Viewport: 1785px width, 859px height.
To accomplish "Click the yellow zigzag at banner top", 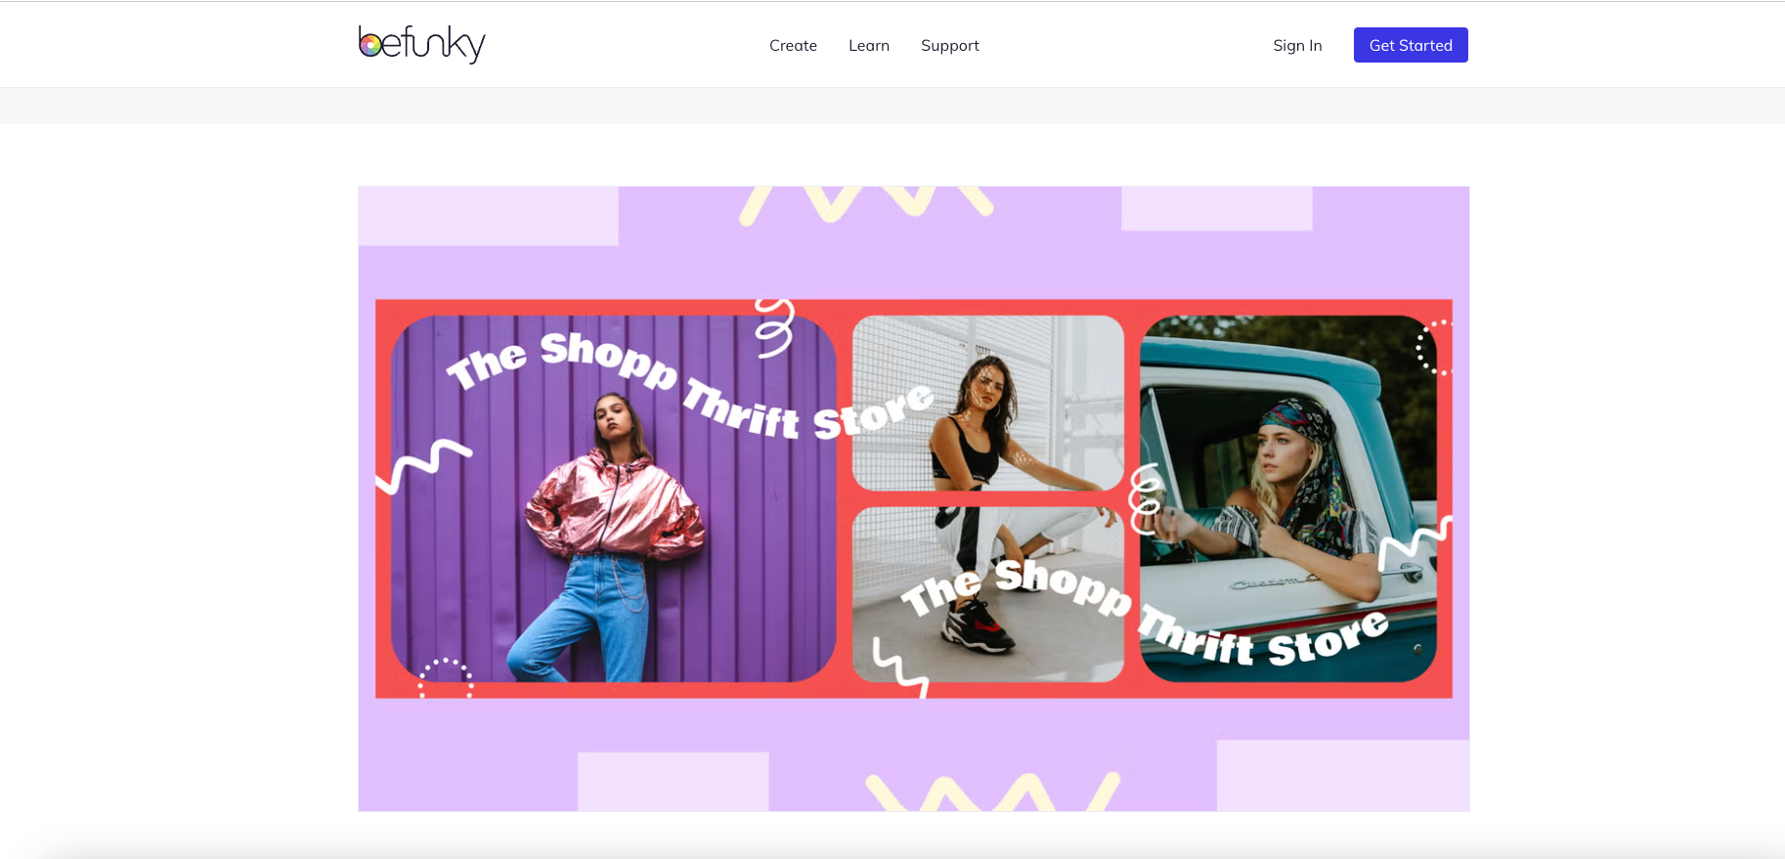I will coord(866,203).
